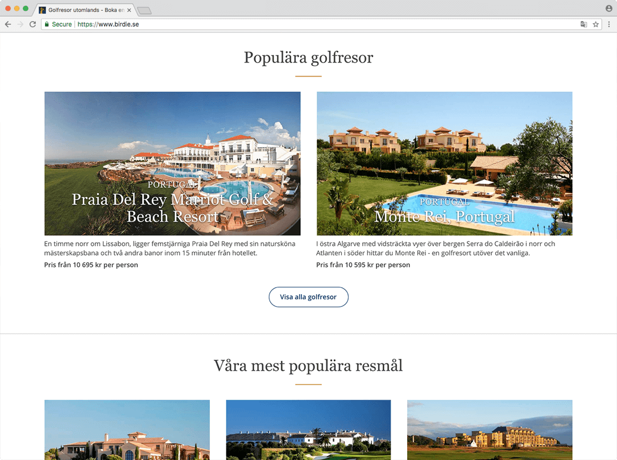Screen dimensions: 617x460
Task: Click Visa alla golfresor button
Action: click(x=308, y=297)
